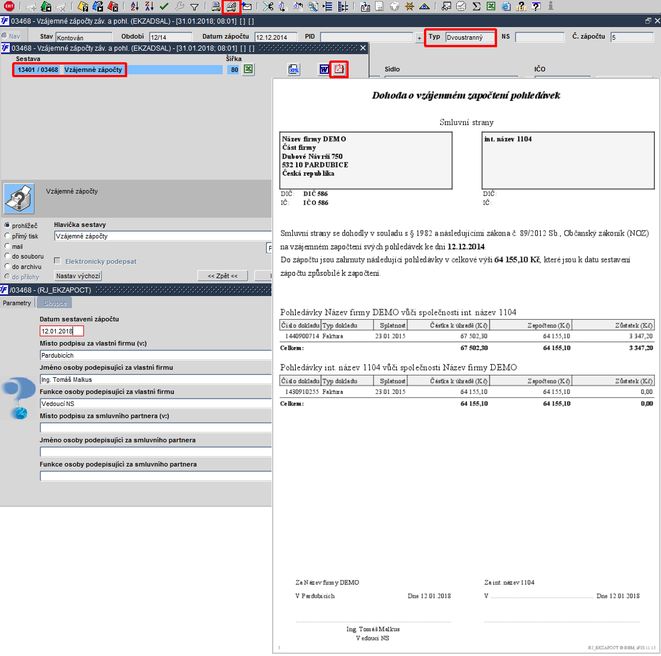
Task: Enable 'Elektronicky podepsat' checkbox
Action: (58, 261)
